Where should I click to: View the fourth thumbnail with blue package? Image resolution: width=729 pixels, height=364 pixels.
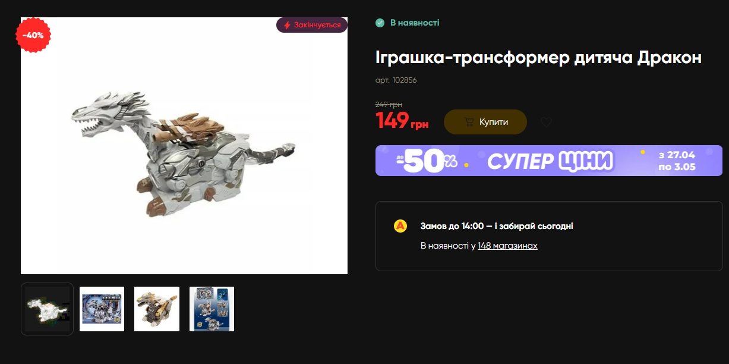click(212, 309)
